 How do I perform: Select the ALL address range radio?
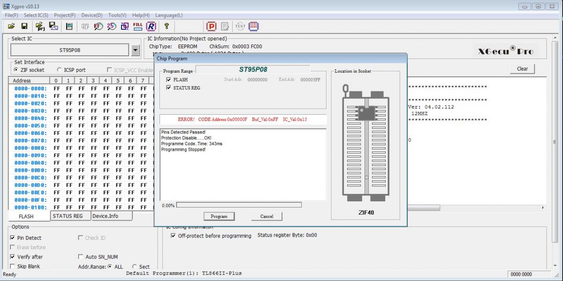coord(110,266)
